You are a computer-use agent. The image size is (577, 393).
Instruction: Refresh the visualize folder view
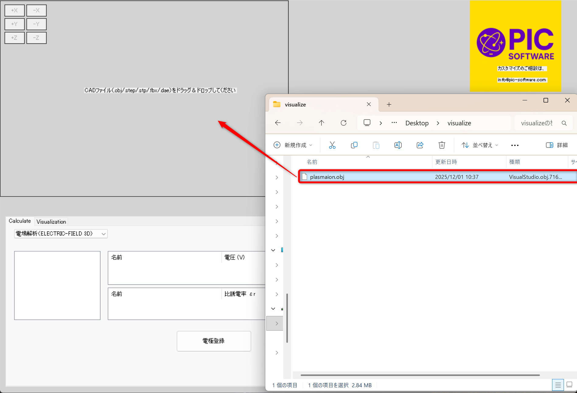click(x=344, y=123)
